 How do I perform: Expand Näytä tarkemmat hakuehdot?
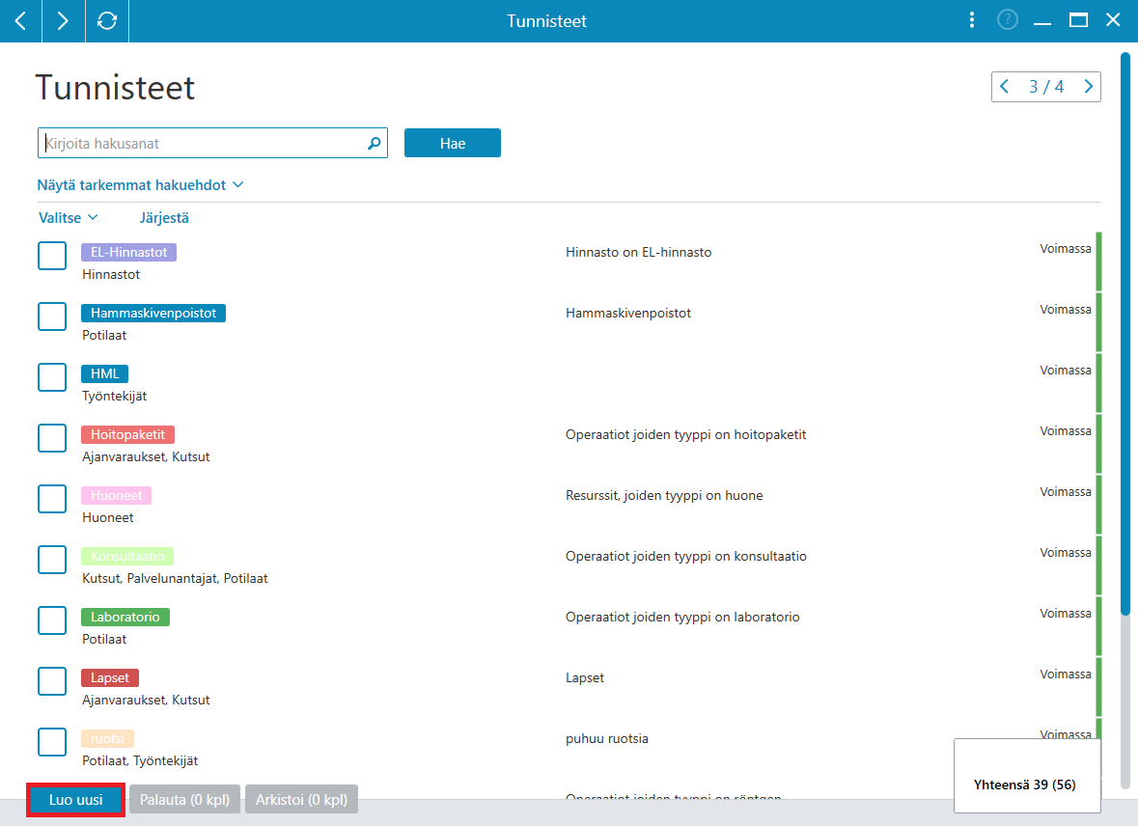[140, 185]
